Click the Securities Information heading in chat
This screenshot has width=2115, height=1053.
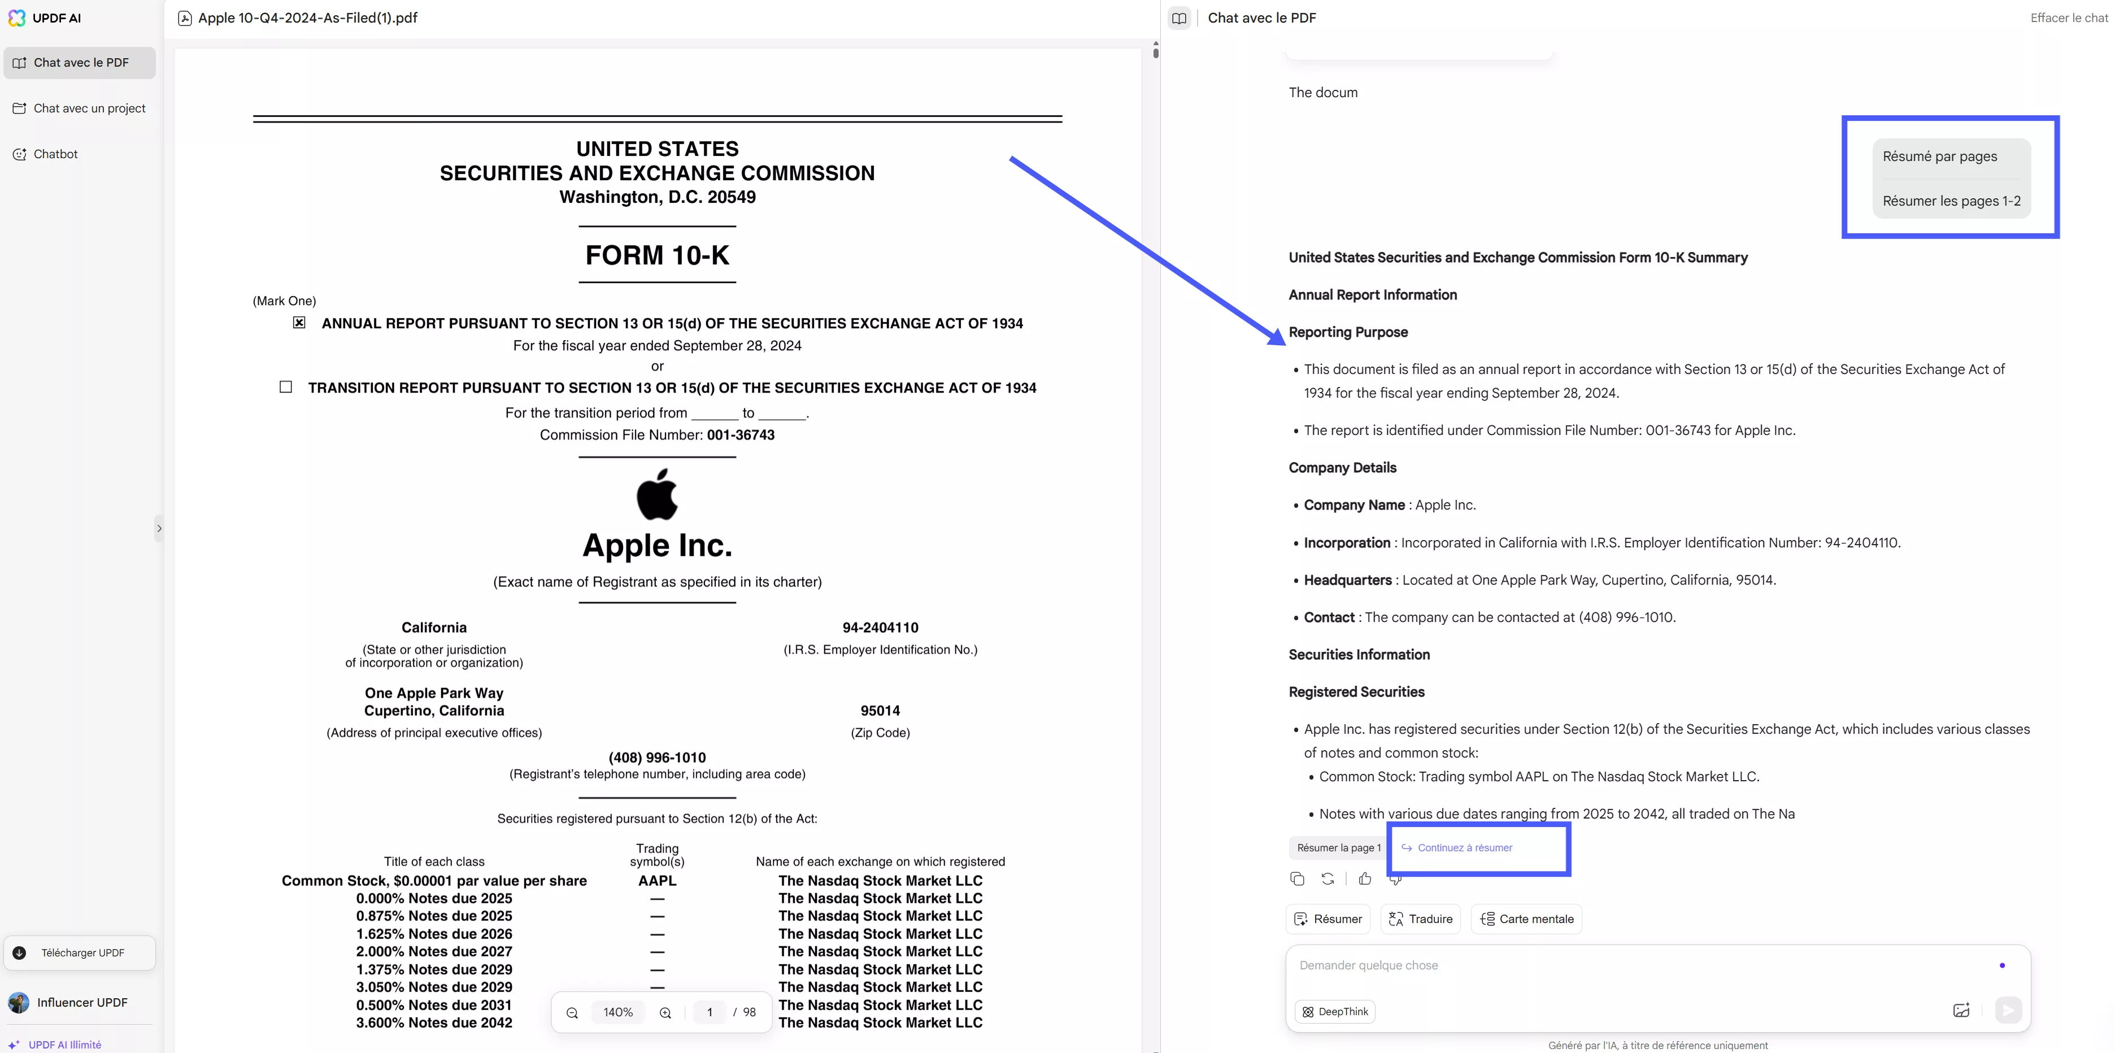tap(1359, 655)
